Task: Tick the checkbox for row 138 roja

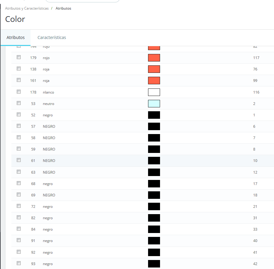Action: click(19, 69)
